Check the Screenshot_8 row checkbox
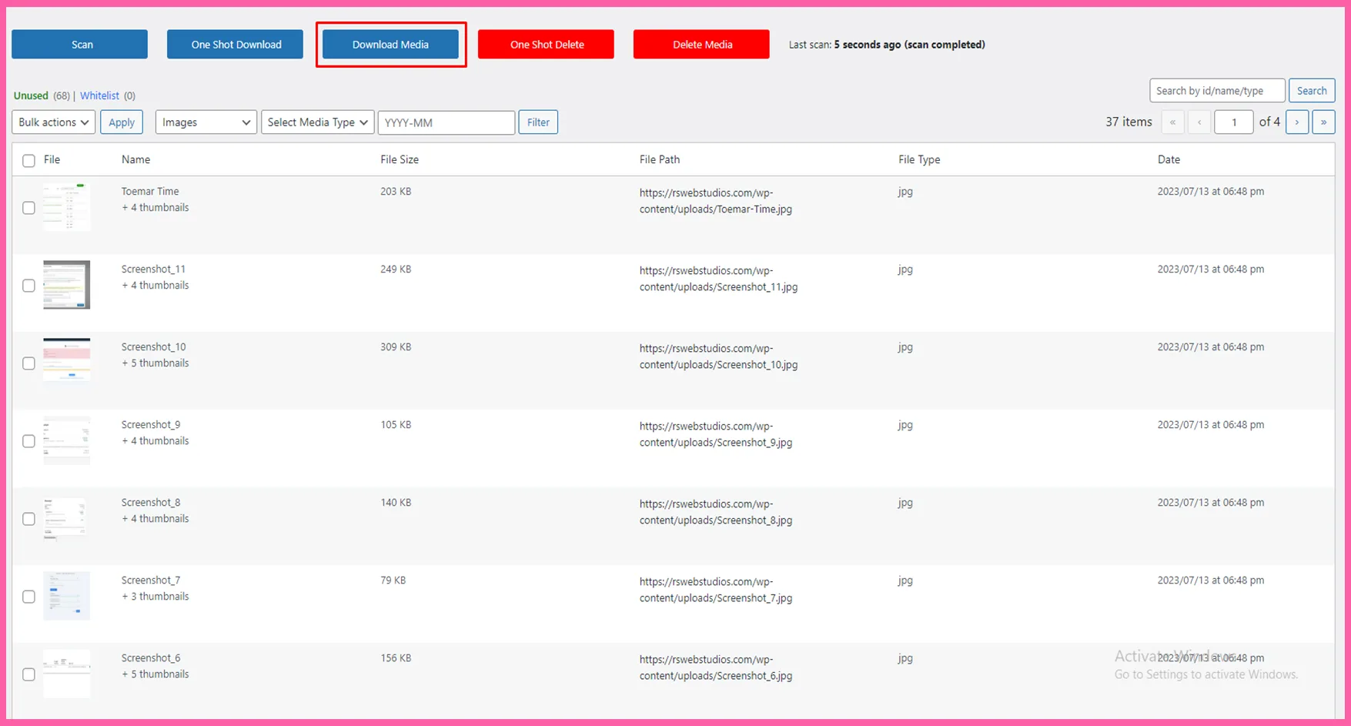Image resolution: width=1351 pixels, height=726 pixels. click(x=29, y=519)
